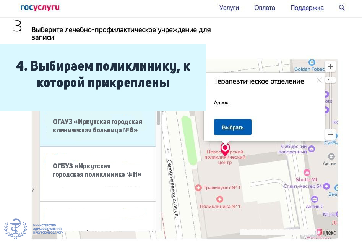Go to the Поддержка section
The image size is (362, 242).
[x=307, y=8]
